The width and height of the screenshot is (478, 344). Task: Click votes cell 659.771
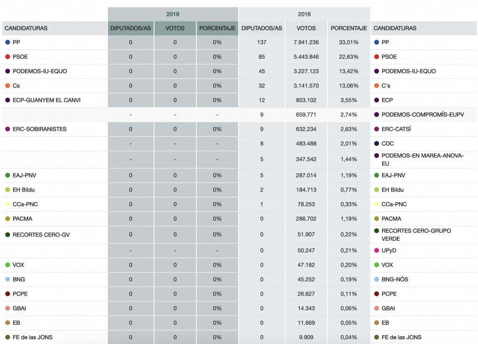pyautogui.click(x=306, y=114)
